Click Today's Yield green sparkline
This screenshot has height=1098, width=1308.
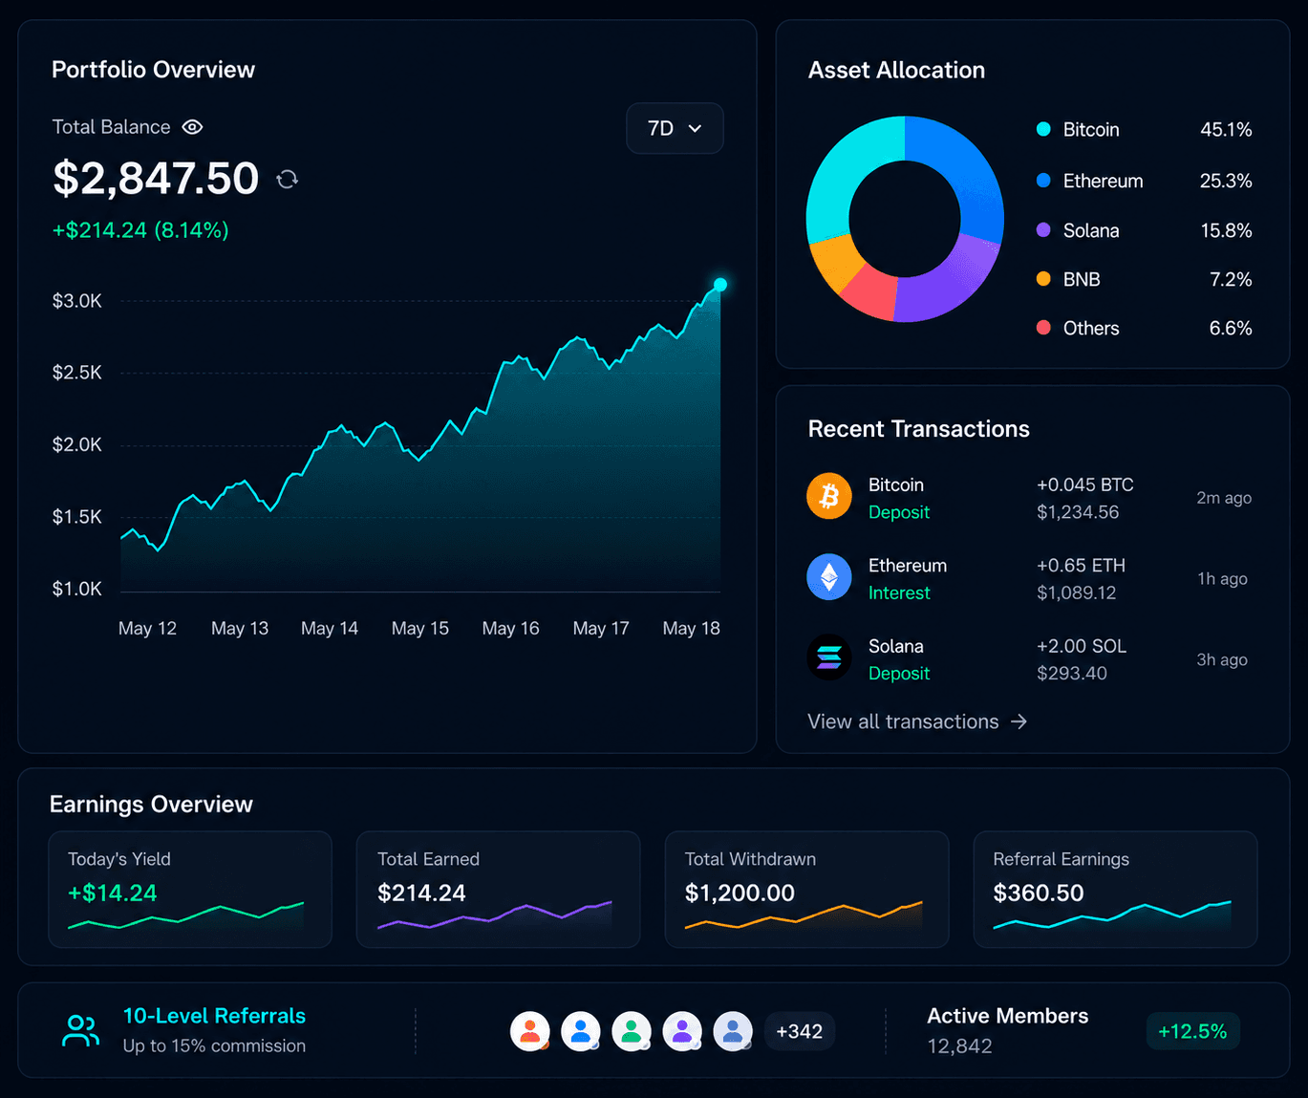click(x=185, y=916)
